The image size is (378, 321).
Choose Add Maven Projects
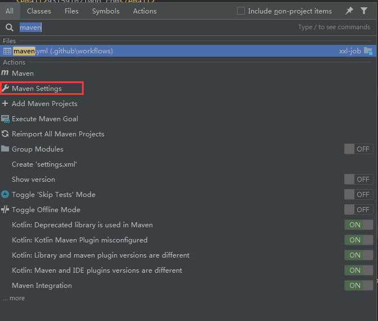tap(188, 104)
